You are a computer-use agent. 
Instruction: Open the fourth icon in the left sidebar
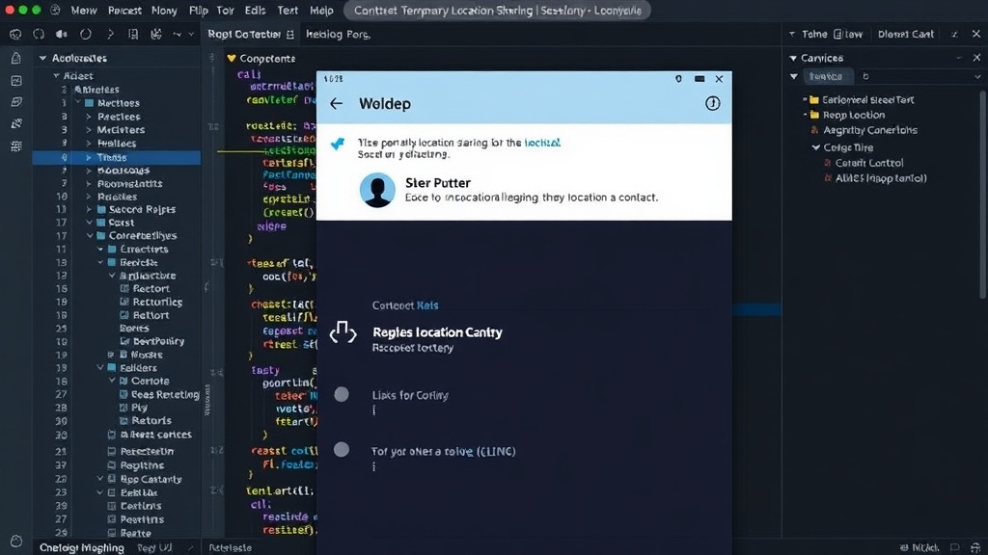(16, 124)
